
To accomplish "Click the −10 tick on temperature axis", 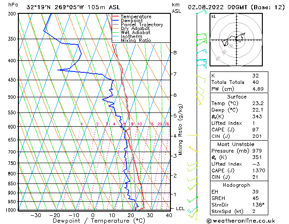I will [x=74, y=215].
